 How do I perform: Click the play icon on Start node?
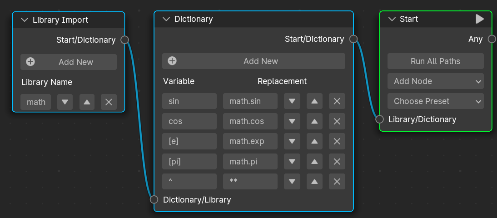tap(480, 19)
